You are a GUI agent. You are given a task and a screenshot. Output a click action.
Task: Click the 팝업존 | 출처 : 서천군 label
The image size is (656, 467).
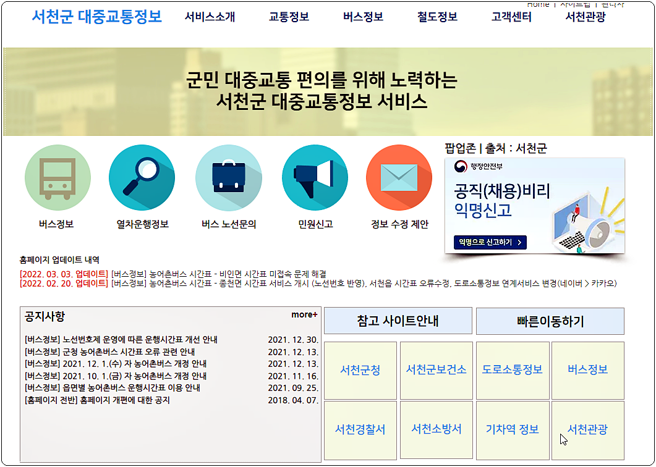coord(496,148)
